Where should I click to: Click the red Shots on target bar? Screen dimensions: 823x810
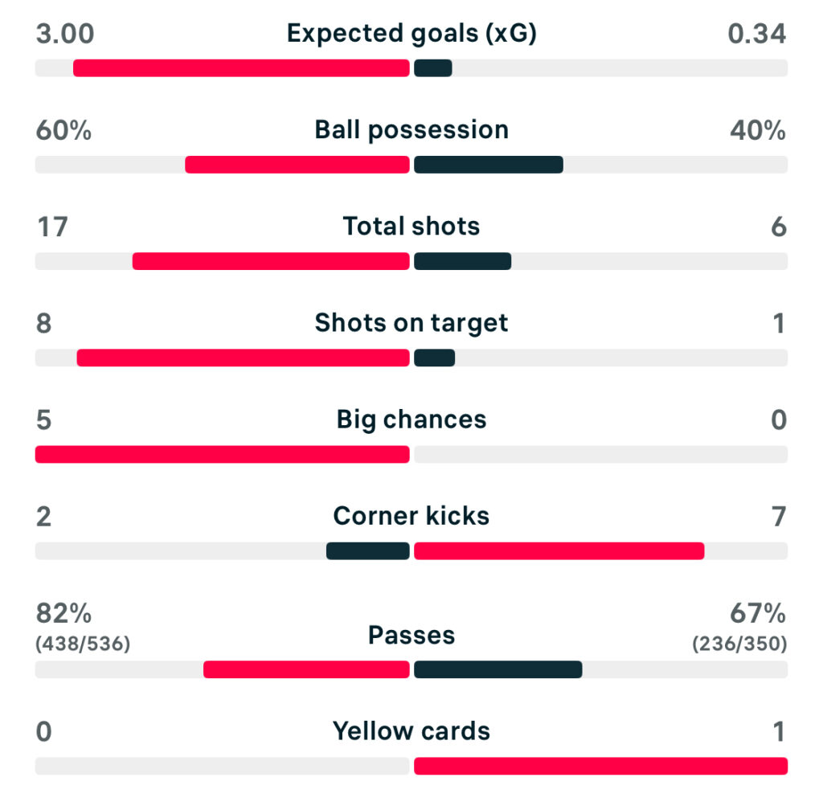[x=243, y=358]
